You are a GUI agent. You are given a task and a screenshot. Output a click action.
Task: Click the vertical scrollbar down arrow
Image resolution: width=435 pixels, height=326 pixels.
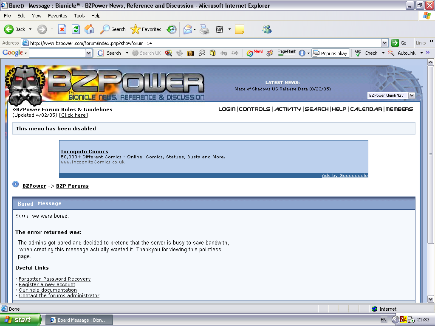(x=431, y=299)
